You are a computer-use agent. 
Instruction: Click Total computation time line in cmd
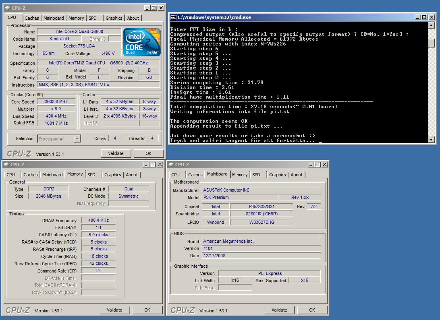254,107
